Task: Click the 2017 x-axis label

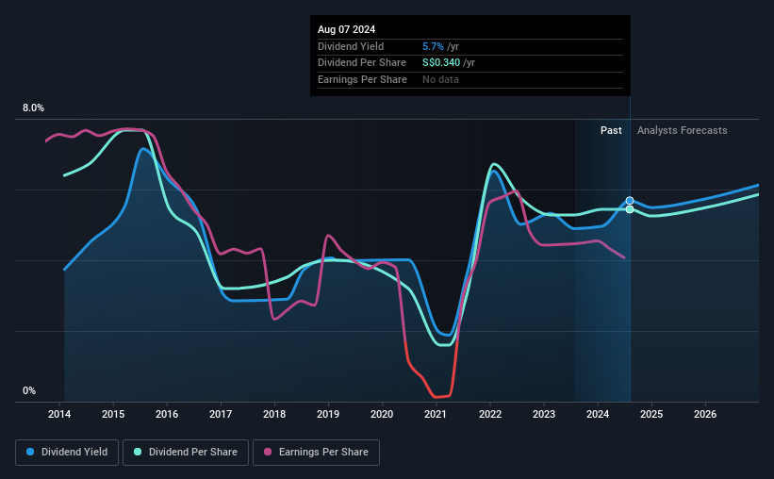Action: [x=221, y=414]
